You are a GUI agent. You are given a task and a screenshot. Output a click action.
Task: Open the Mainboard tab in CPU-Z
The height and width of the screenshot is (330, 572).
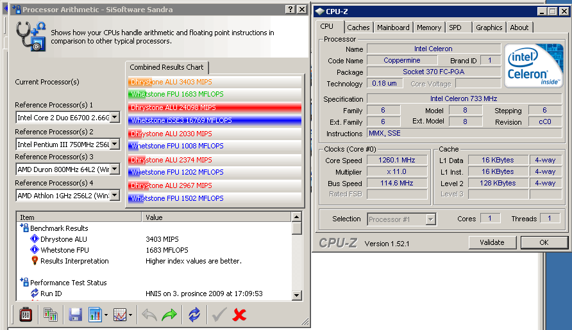tap(393, 27)
